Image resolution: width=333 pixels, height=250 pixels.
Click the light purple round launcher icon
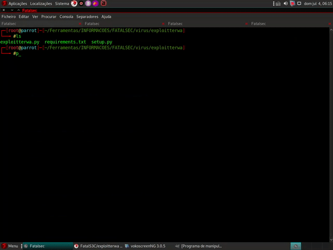click(88, 3)
